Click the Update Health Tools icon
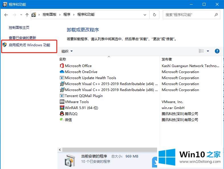The image size is (224, 169). [62, 78]
